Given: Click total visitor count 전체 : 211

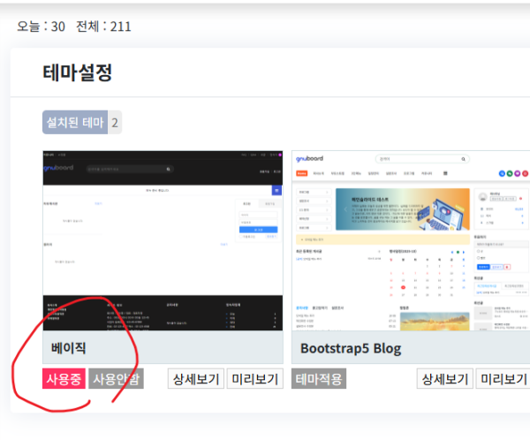Looking at the screenshot, I should point(103,27).
